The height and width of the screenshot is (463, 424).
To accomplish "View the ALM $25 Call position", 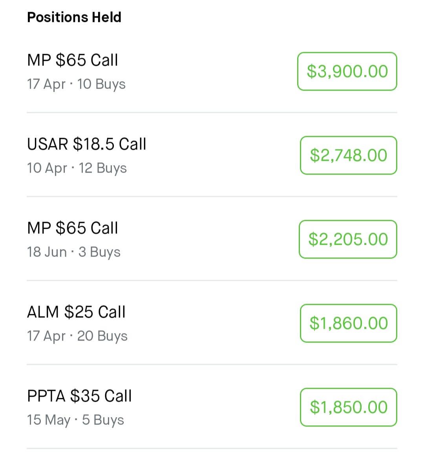I will click(x=76, y=312).
